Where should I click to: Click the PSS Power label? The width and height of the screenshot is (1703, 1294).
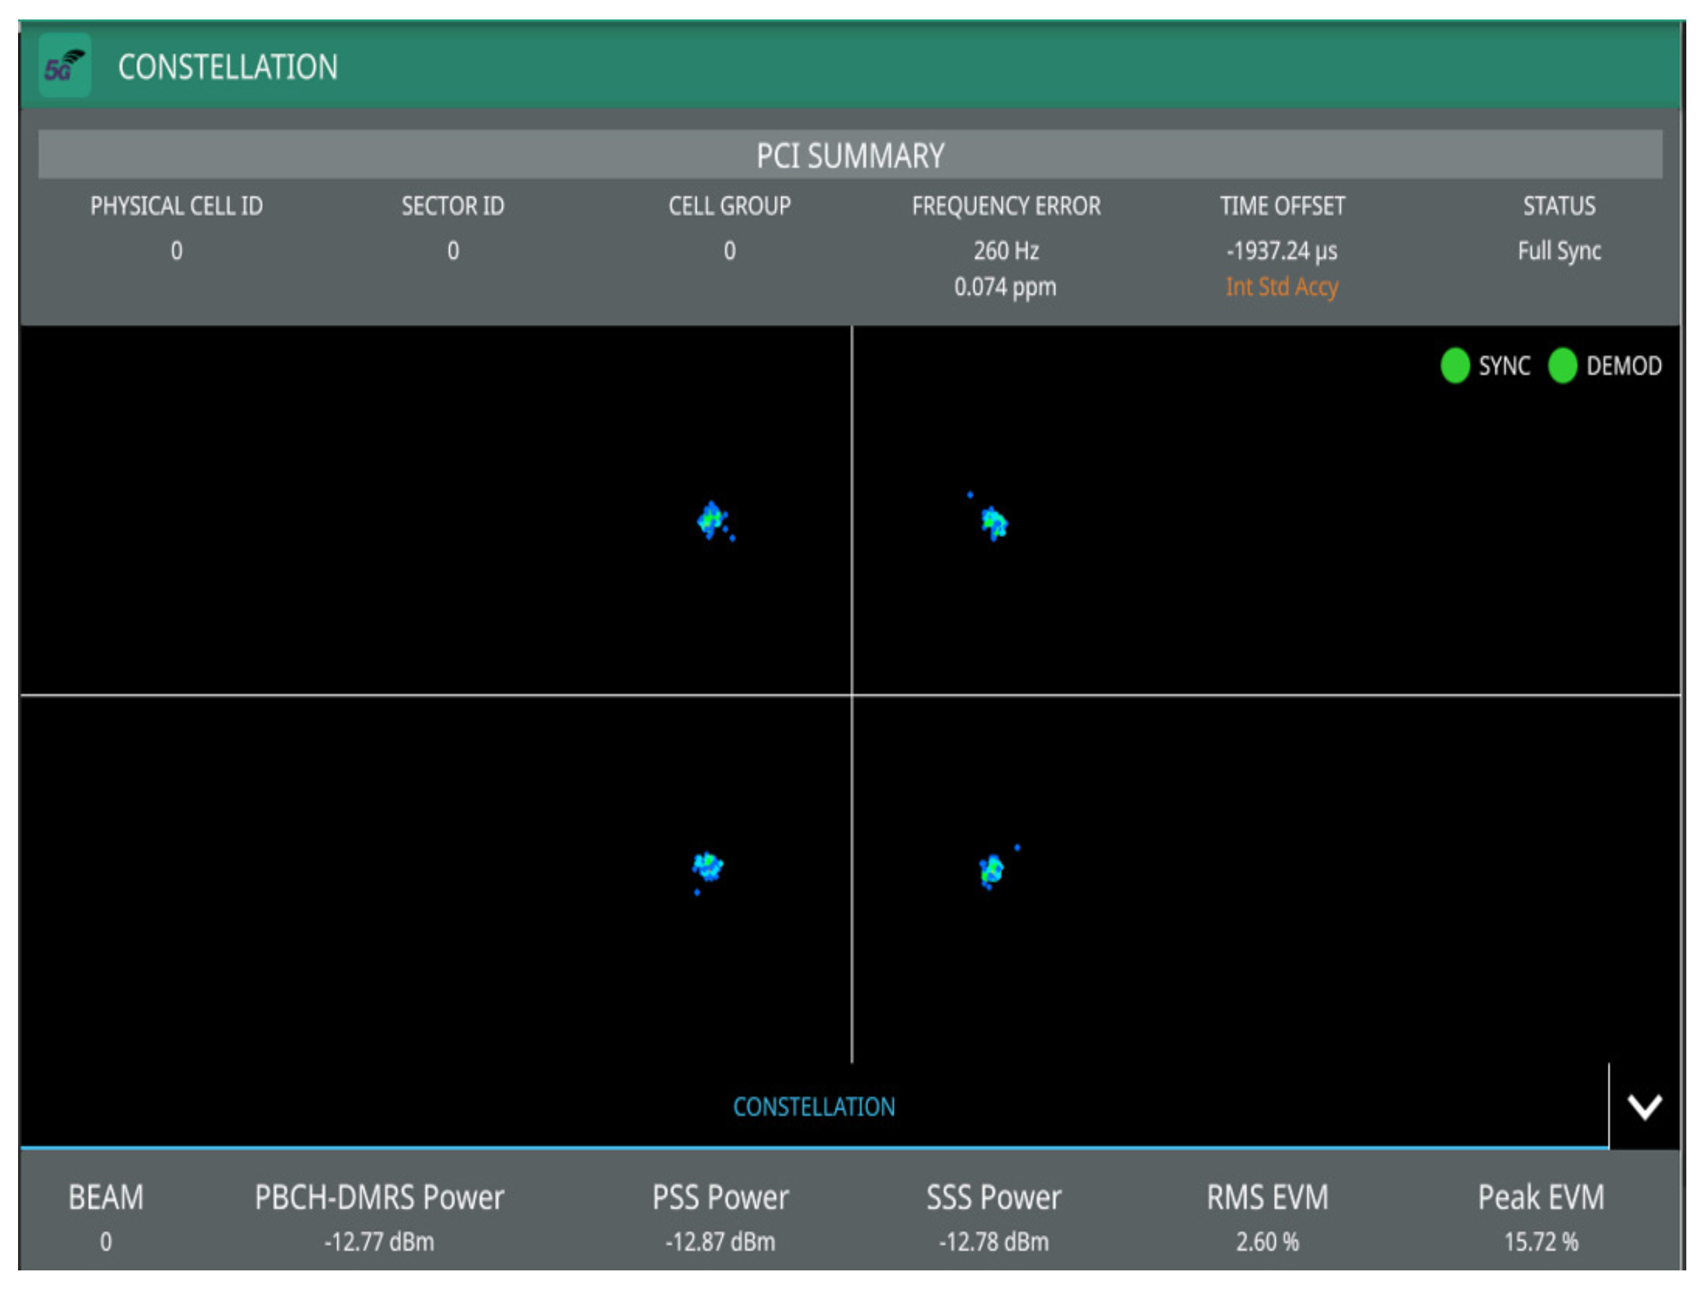pyautogui.click(x=721, y=1197)
